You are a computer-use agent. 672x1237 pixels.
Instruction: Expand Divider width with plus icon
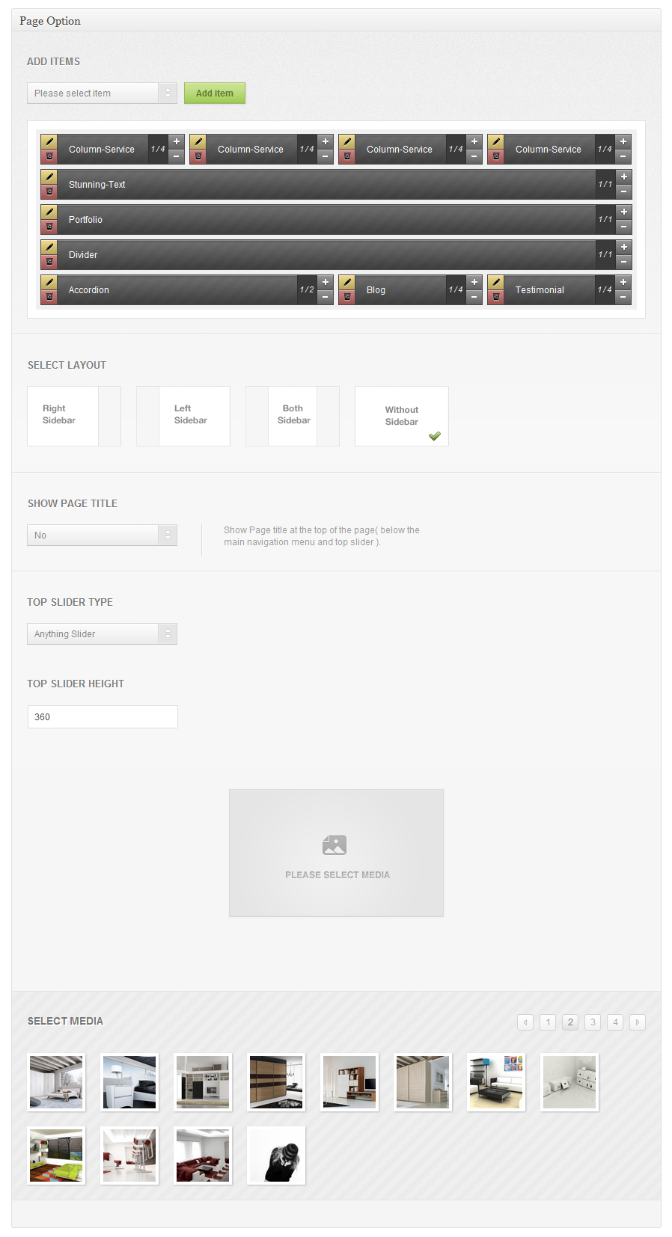[623, 247]
